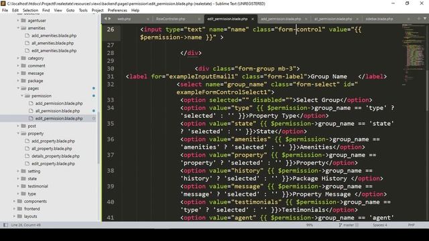Image resolution: width=429 pixels, height=241 pixels.
Task: Click 'exampleFormControlSelect1' text in code
Action: (x=222, y=92)
